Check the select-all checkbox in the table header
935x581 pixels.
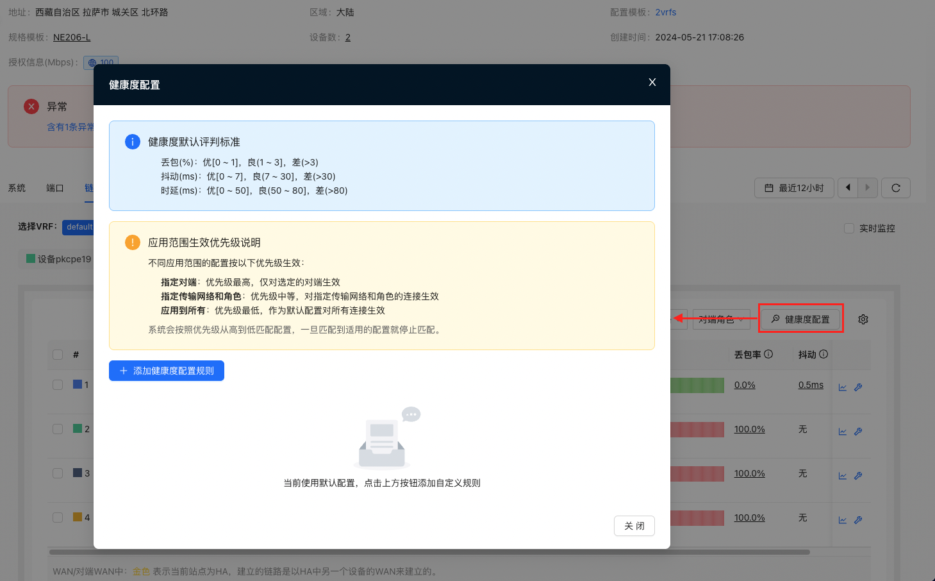point(57,354)
